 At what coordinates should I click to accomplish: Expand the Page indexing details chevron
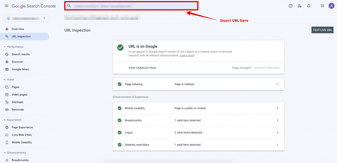278,84
